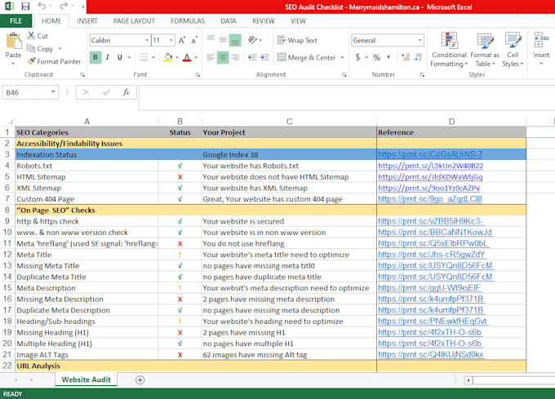The width and height of the screenshot is (555, 399).
Task: Apply yellow Fill Color bucket
Action: pos(168,57)
